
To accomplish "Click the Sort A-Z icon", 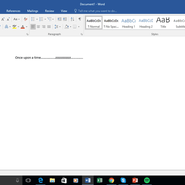I will [x=72, y=19].
